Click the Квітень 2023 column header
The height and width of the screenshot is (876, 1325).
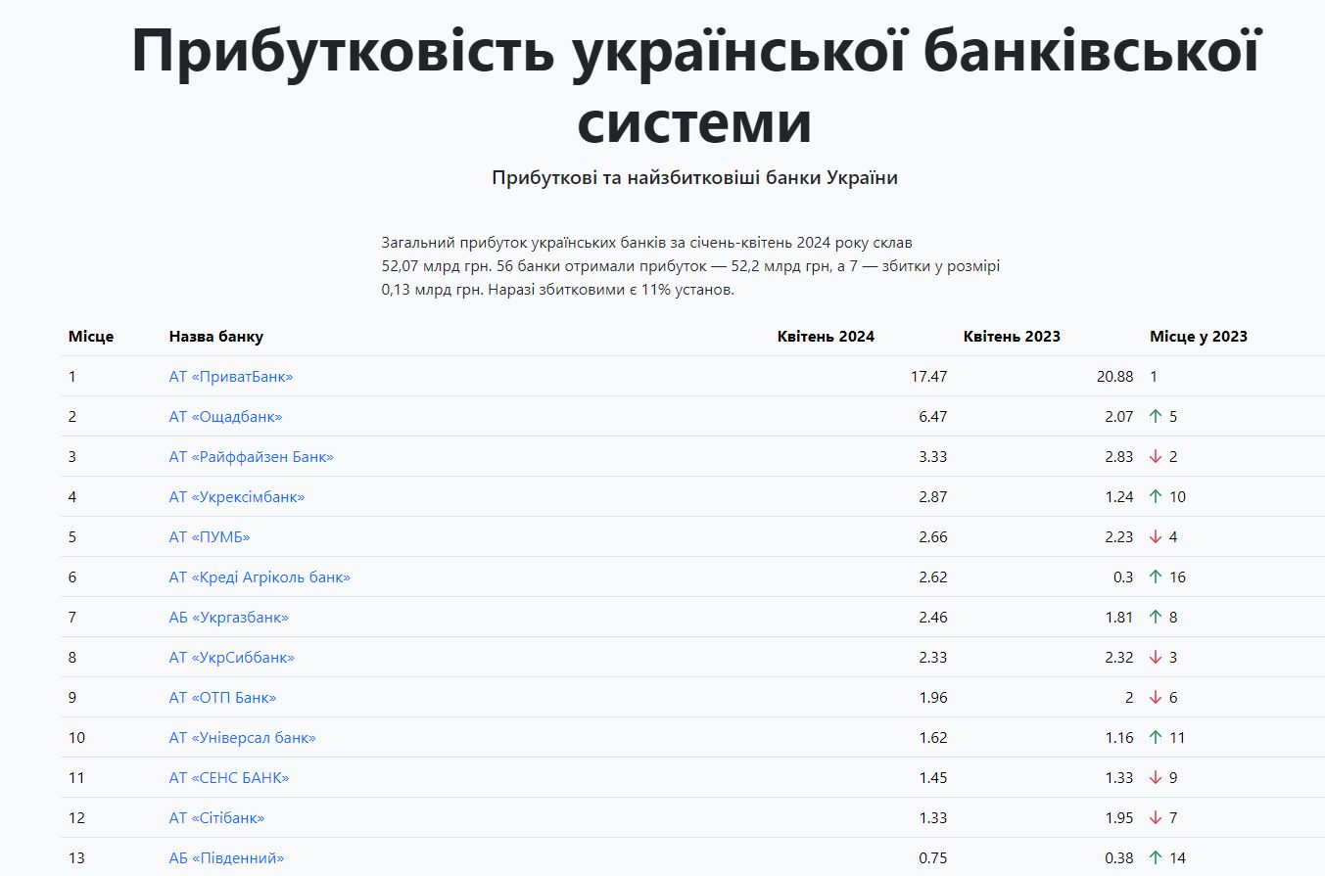tap(1012, 337)
